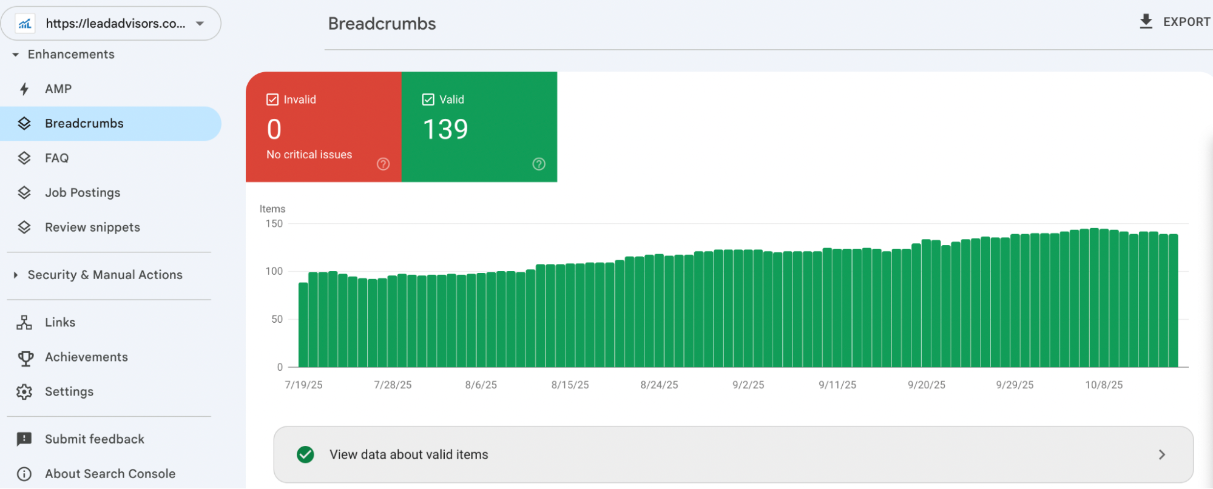Click the Job Postings layers icon

click(24, 193)
